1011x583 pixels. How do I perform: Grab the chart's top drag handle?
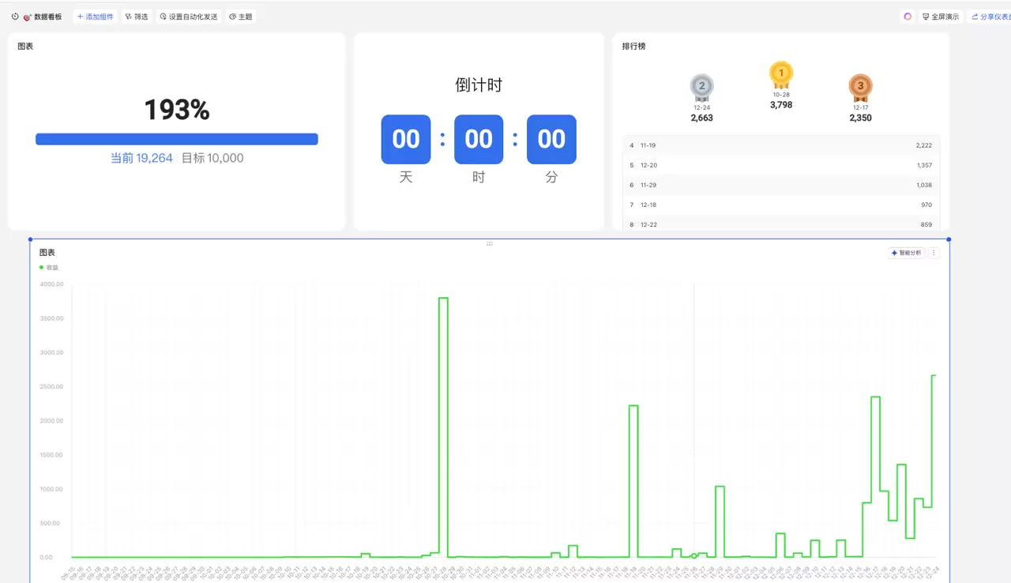click(490, 243)
